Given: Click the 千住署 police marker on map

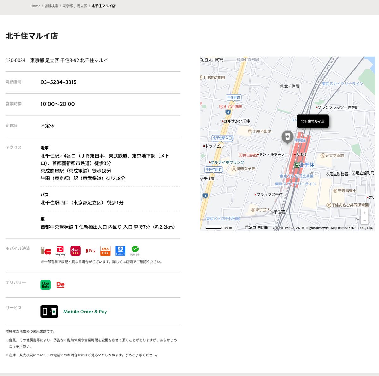Looking at the screenshot, I should click(272, 212).
